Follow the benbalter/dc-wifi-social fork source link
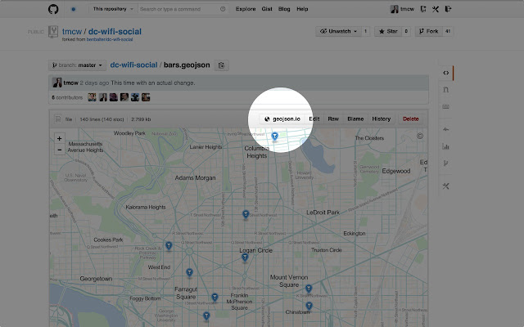 pyautogui.click(x=110, y=39)
